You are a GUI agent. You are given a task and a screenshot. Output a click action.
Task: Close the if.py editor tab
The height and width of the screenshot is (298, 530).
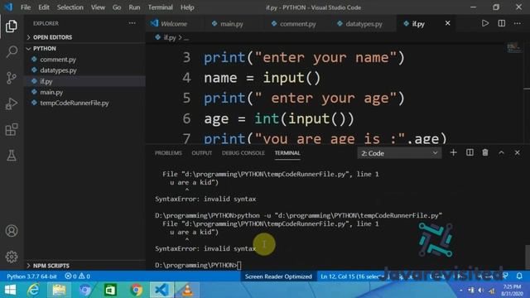pos(447,23)
